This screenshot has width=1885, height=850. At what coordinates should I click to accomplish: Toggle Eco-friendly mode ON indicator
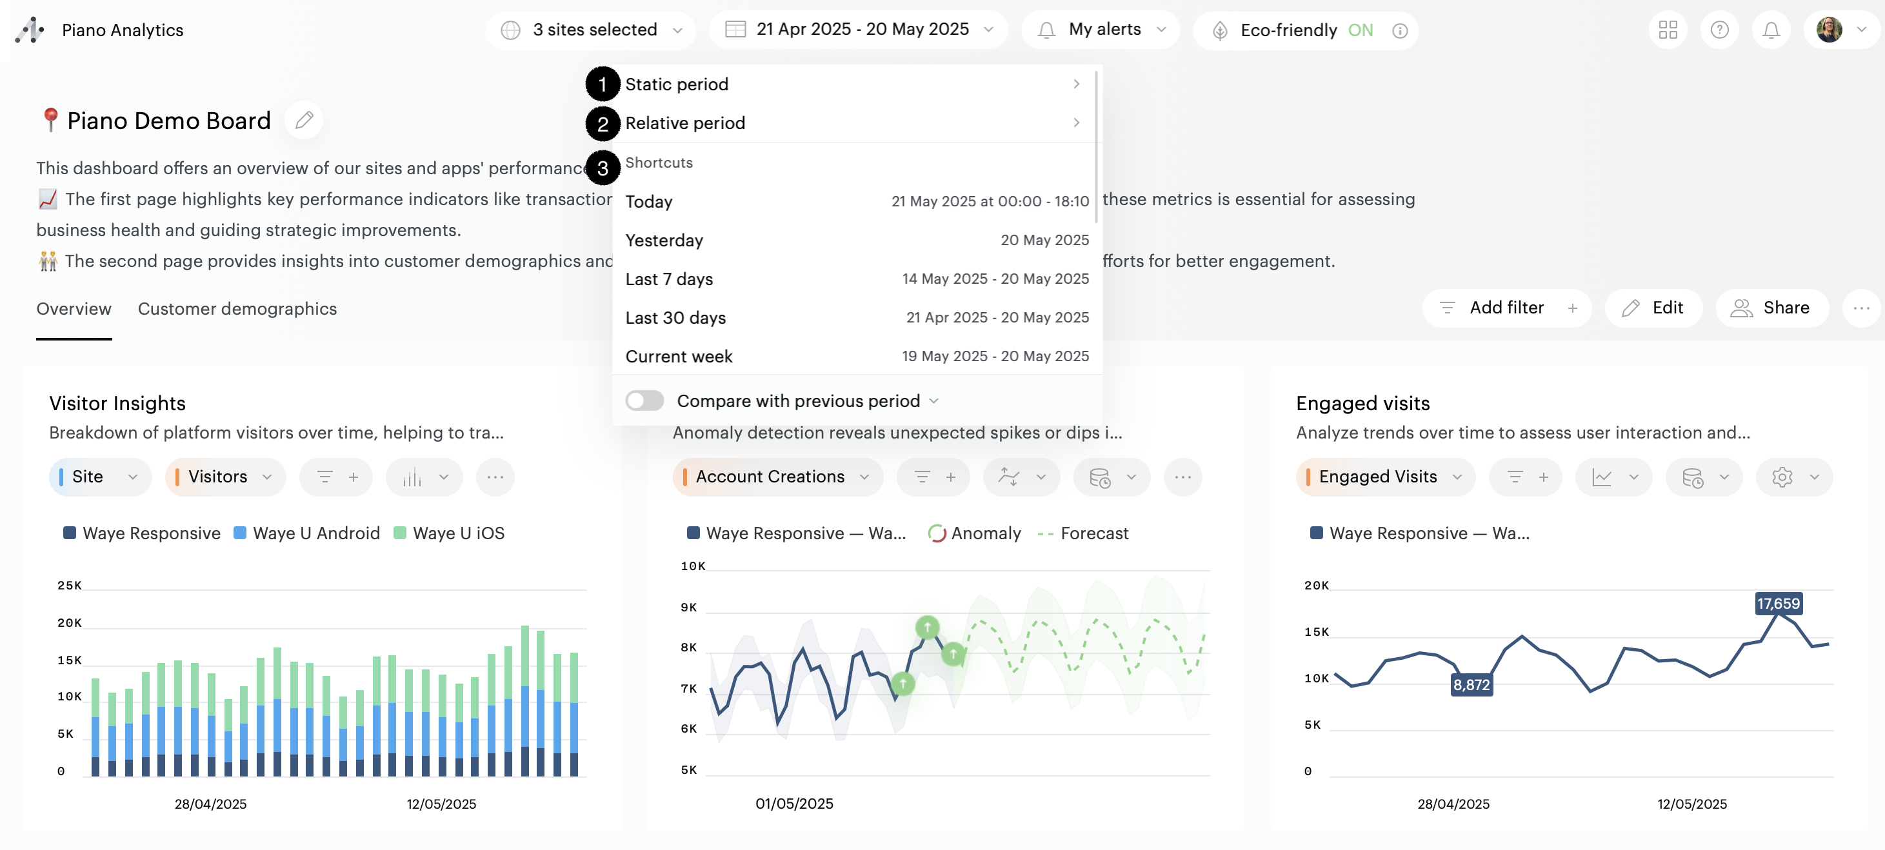[1360, 30]
